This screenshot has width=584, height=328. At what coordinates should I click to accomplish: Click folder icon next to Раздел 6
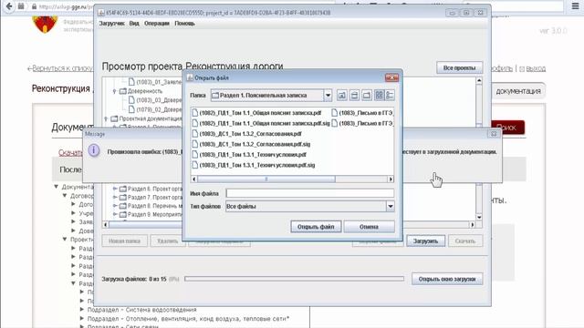[x=123, y=189]
